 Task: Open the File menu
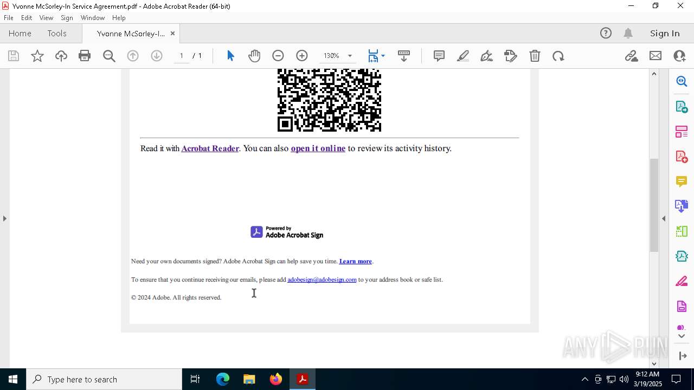pos(9,18)
